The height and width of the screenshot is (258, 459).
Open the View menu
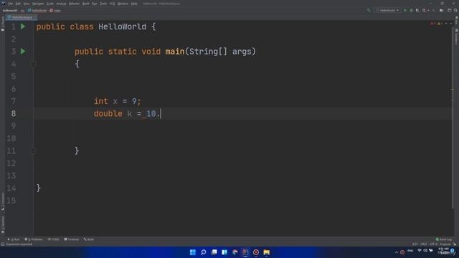[27, 4]
